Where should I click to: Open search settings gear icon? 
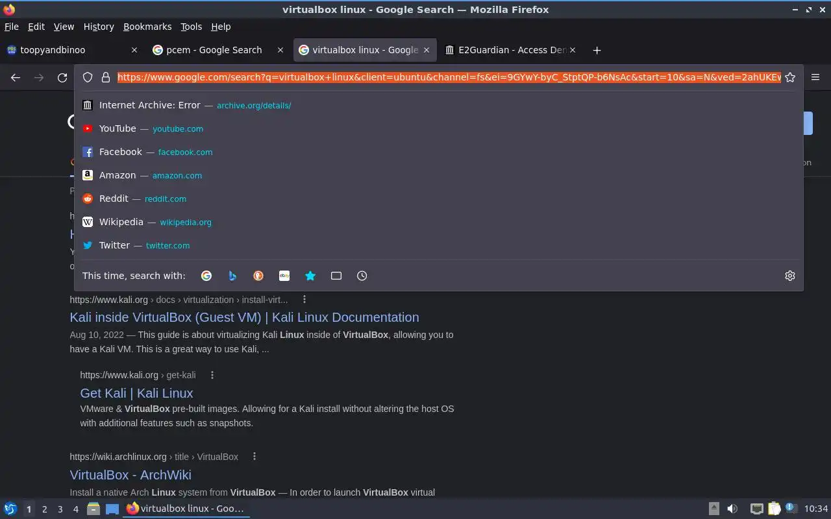[x=790, y=276]
